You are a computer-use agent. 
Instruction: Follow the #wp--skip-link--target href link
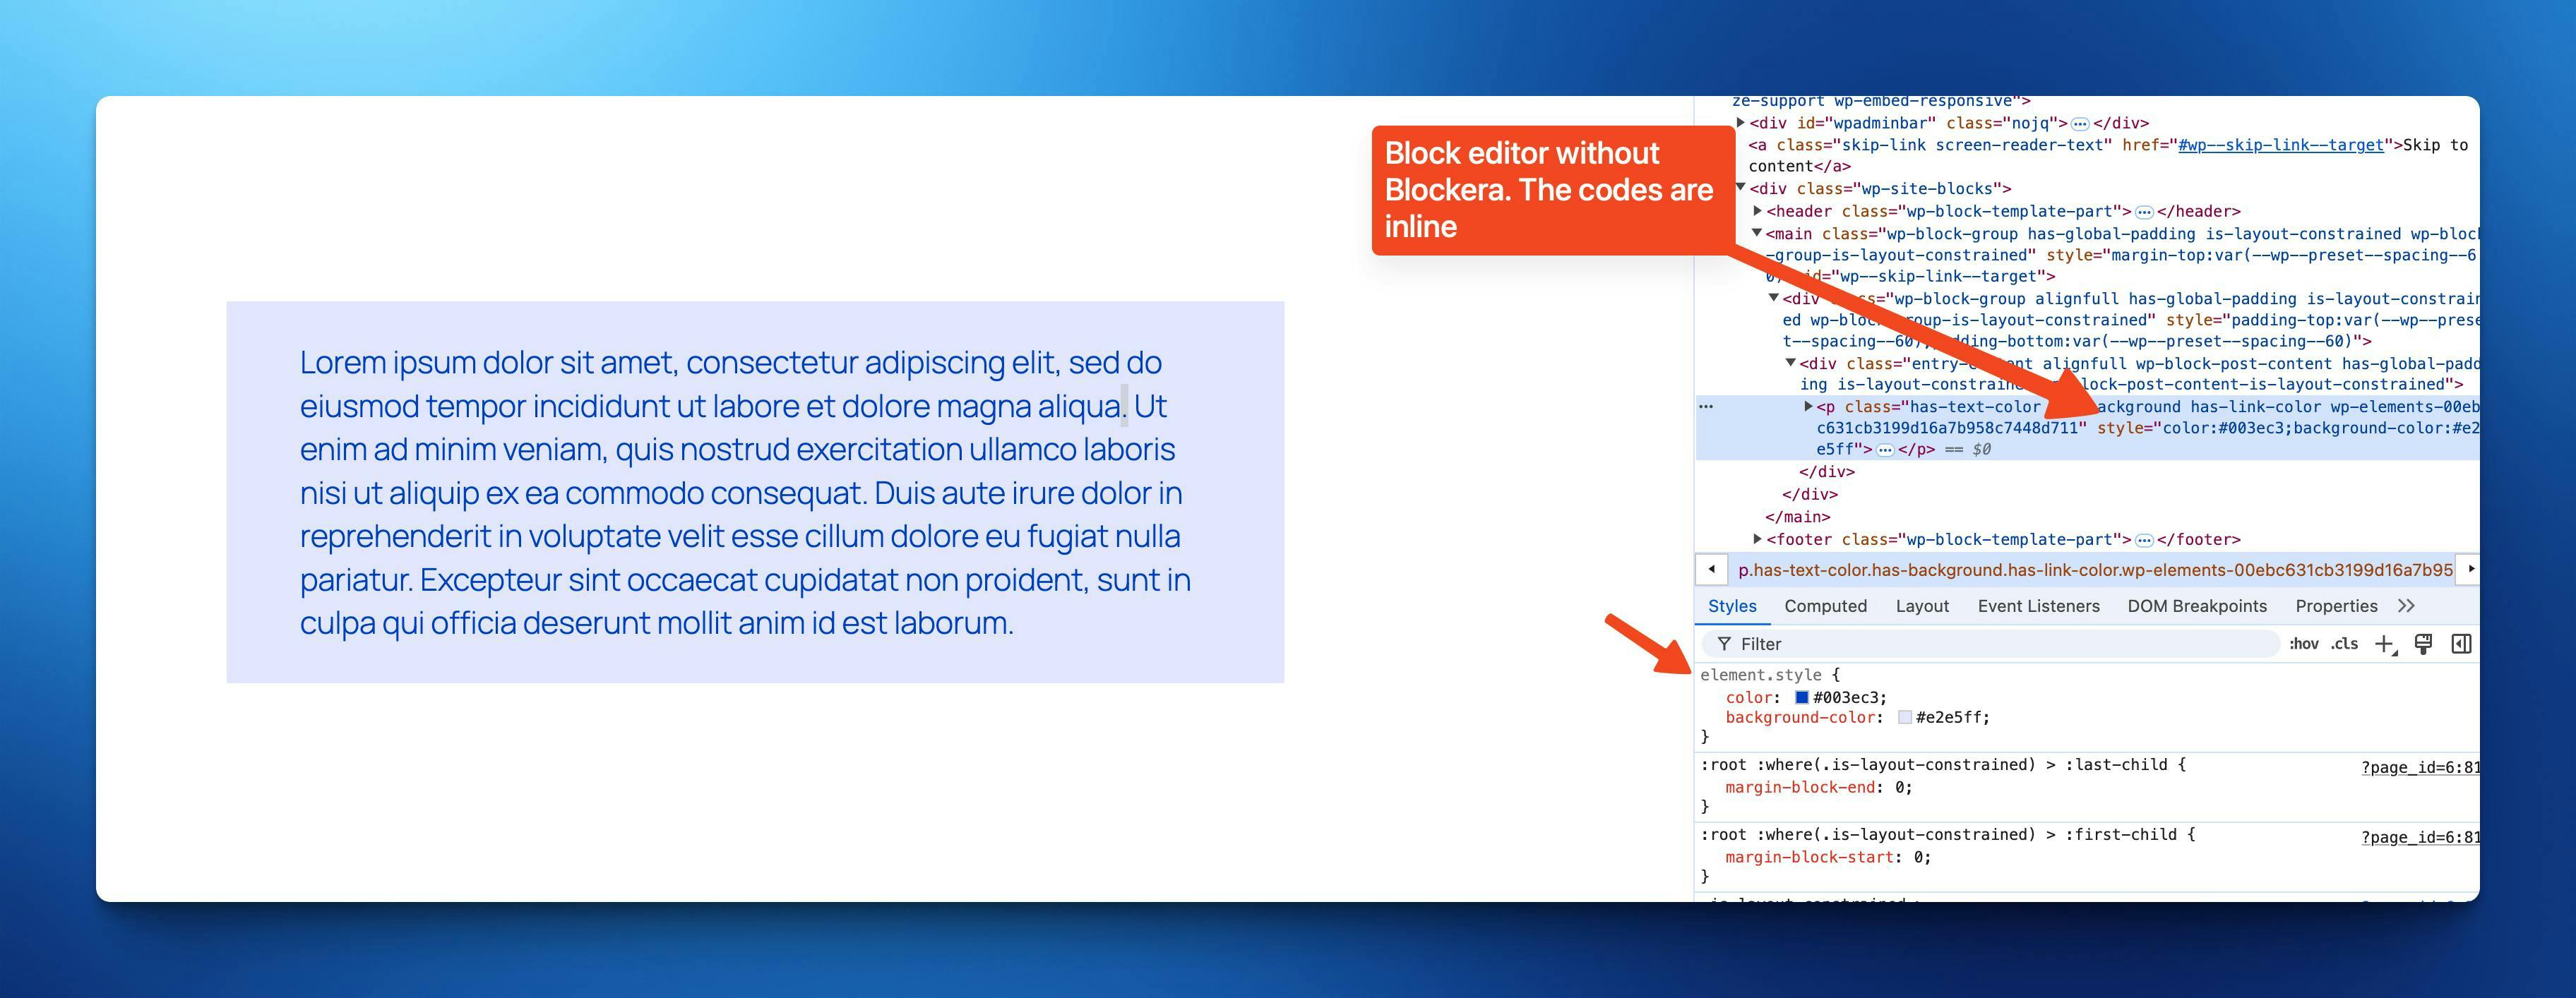[x=2280, y=145]
